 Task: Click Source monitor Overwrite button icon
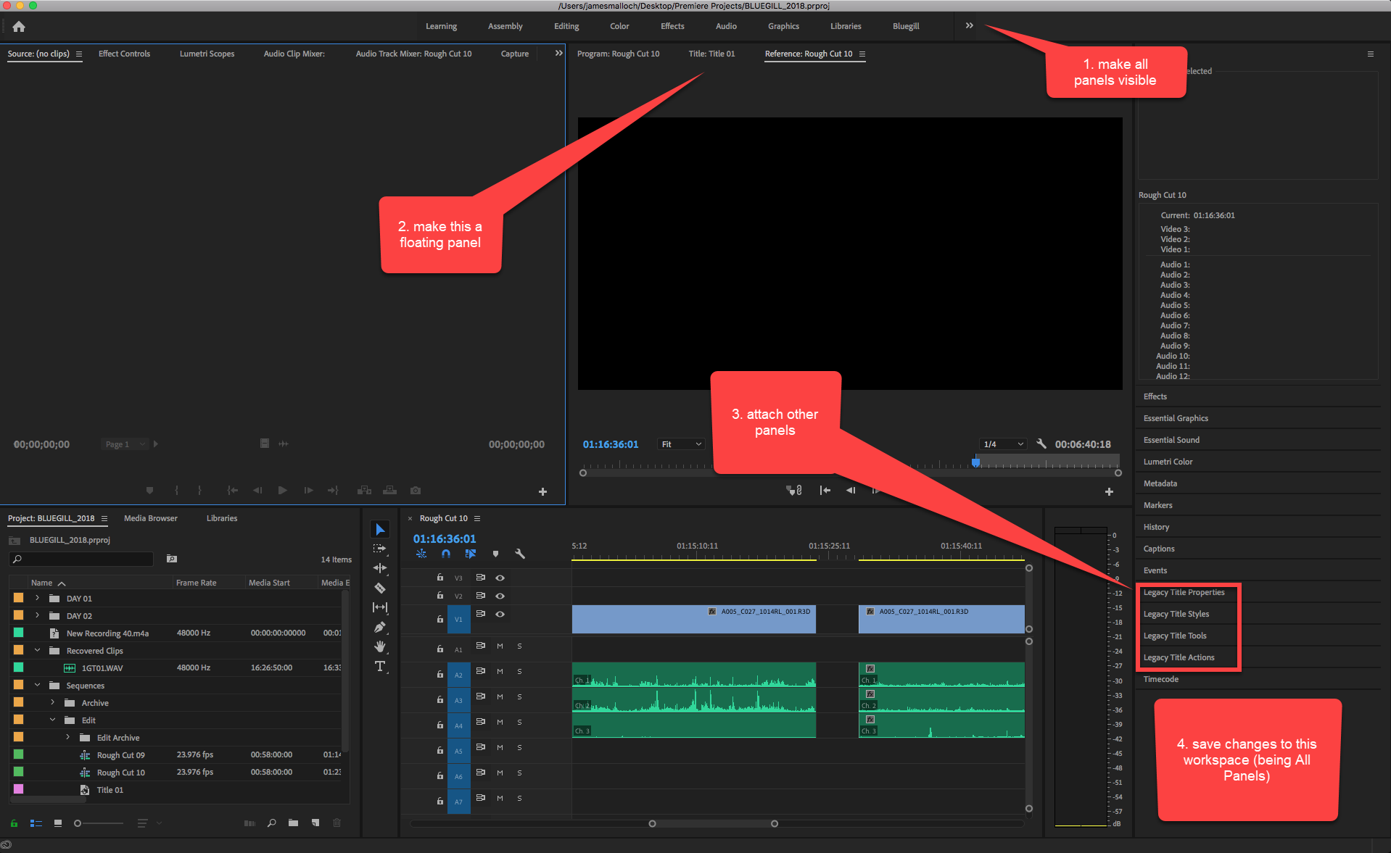click(390, 491)
